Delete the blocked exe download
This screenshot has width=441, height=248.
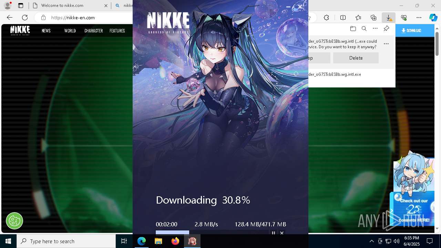click(356, 58)
